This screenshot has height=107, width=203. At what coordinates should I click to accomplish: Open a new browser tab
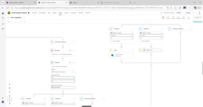(135, 3)
